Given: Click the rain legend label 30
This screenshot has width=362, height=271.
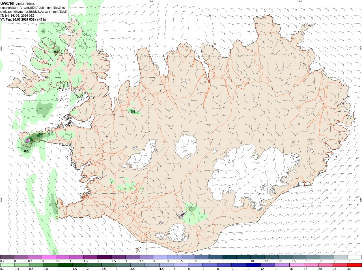Looking at the screenshot, I should pos(350,269).
